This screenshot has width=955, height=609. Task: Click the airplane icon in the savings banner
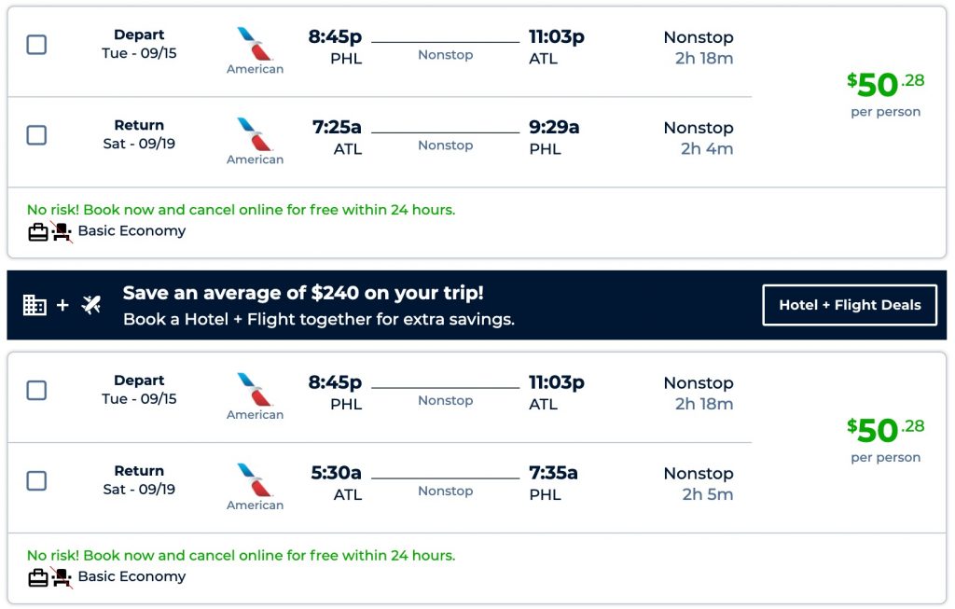click(x=91, y=305)
